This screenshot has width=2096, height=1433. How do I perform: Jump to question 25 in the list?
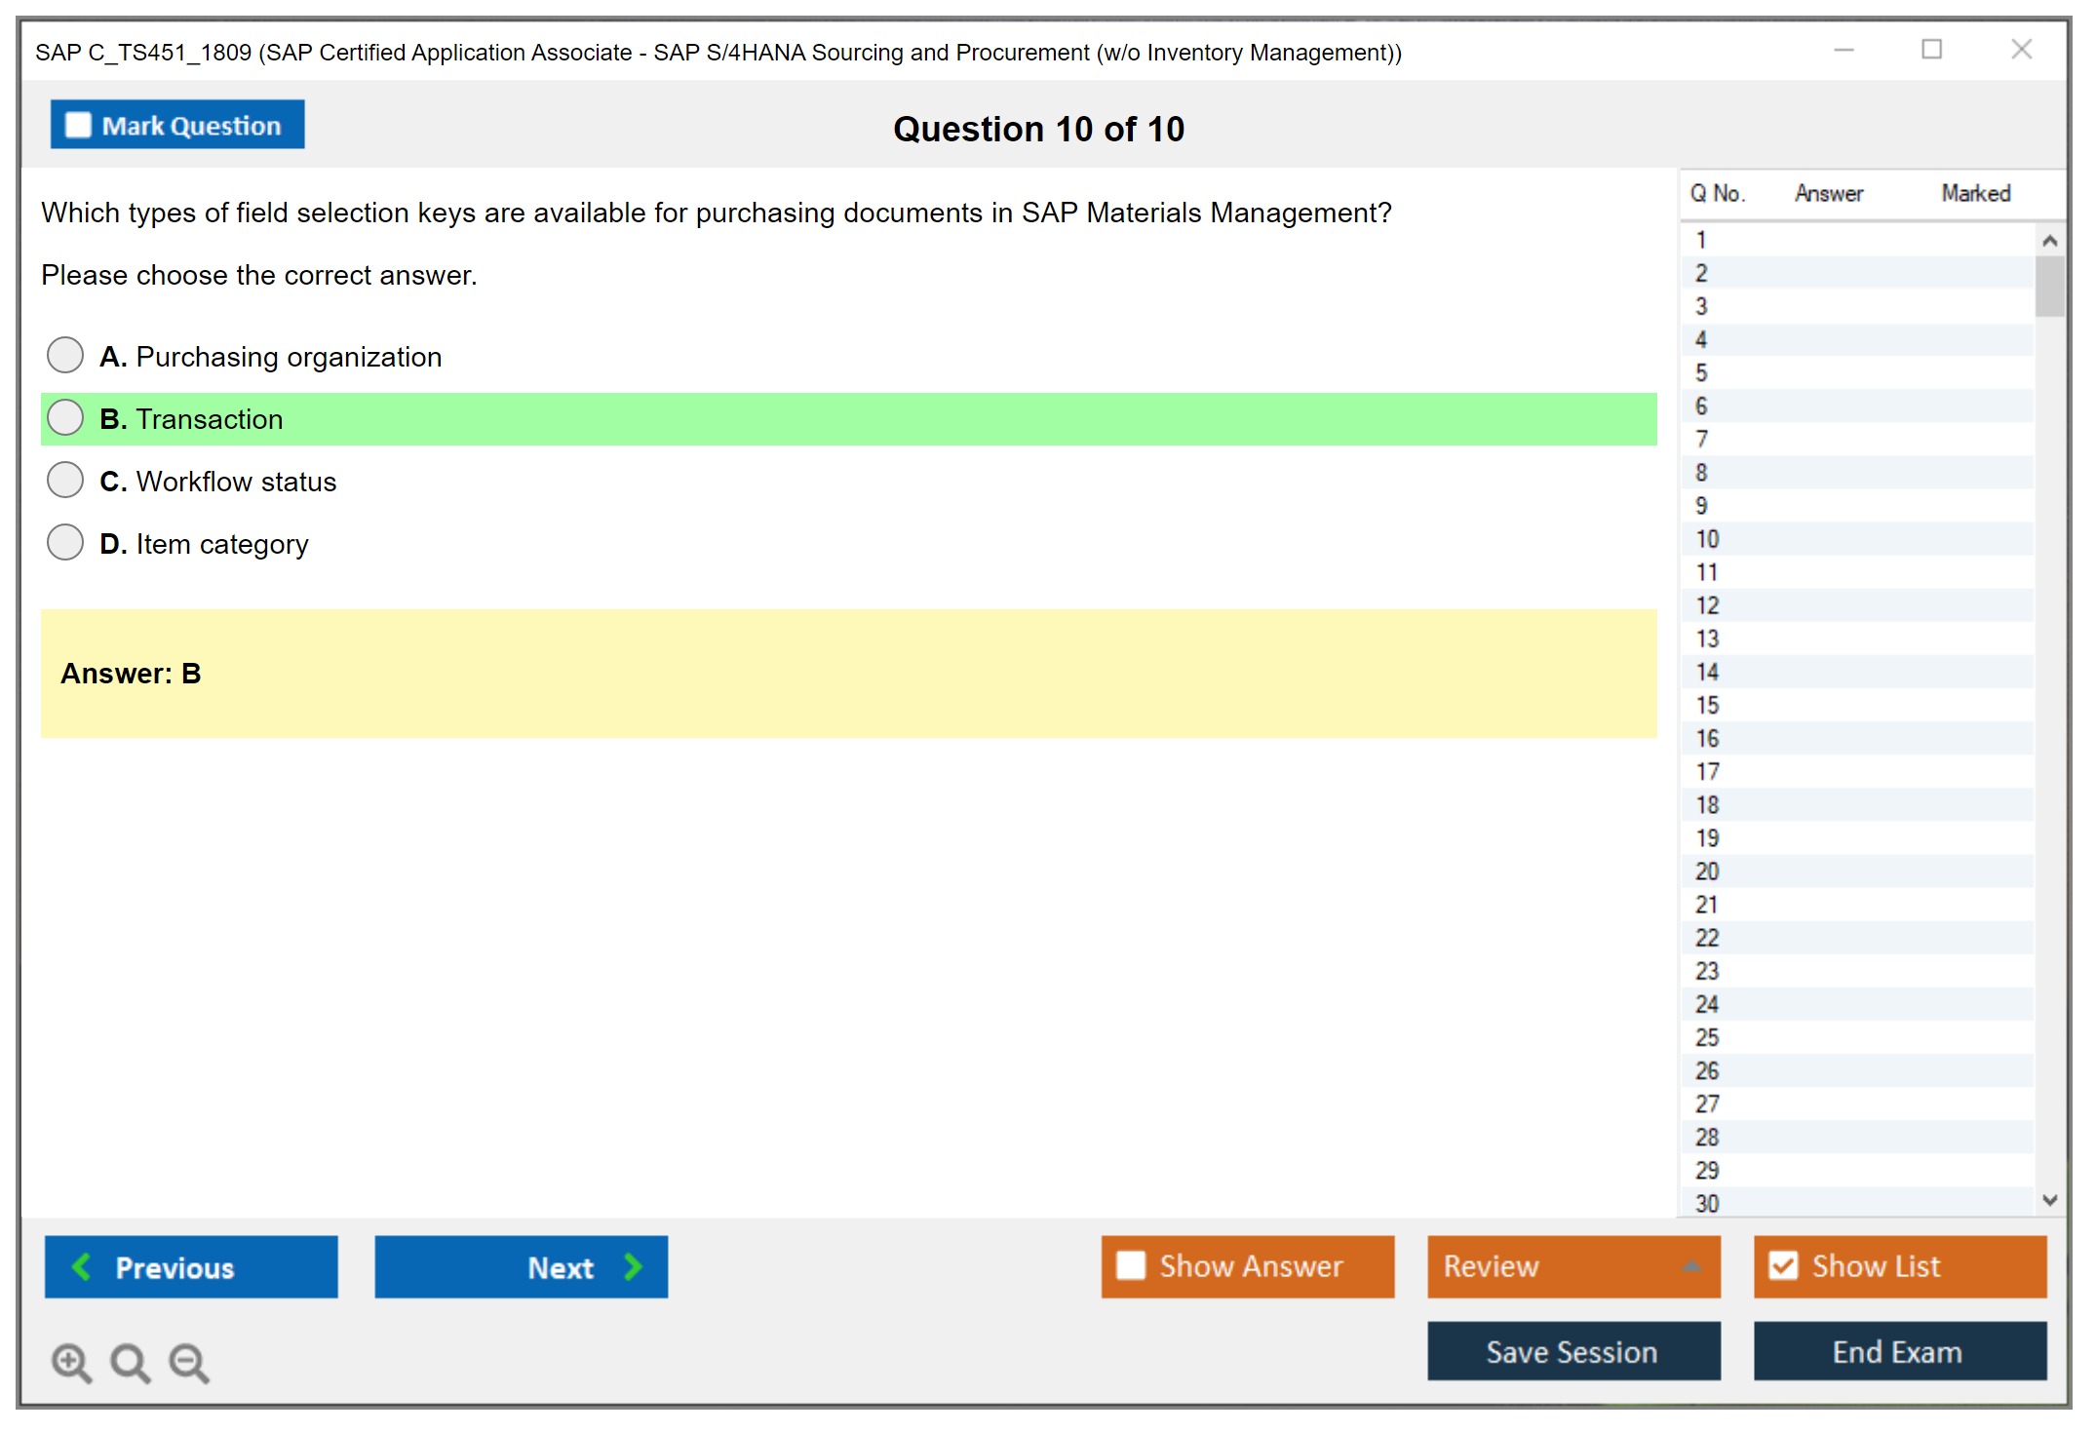pyautogui.click(x=1707, y=1037)
